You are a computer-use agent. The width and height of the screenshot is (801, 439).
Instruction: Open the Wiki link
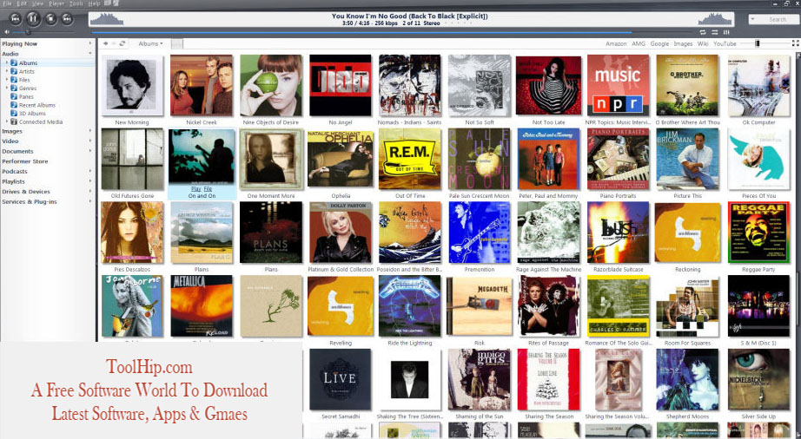tap(703, 44)
